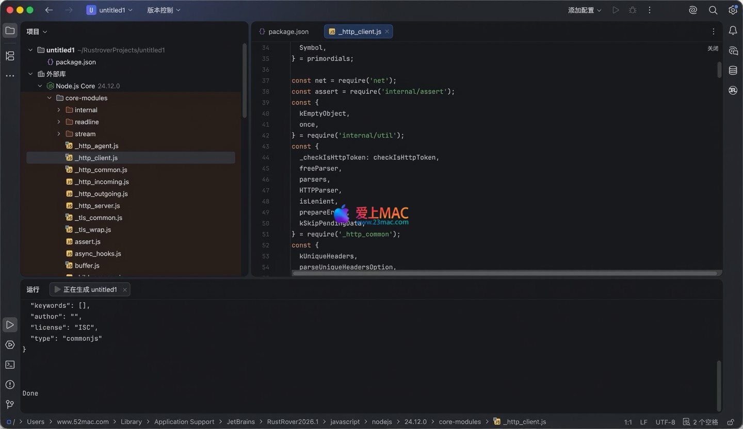The width and height of the screenshot is (743, 429).
Task: Open the Notifications bell icon
Action: click(x=733, y=31)
